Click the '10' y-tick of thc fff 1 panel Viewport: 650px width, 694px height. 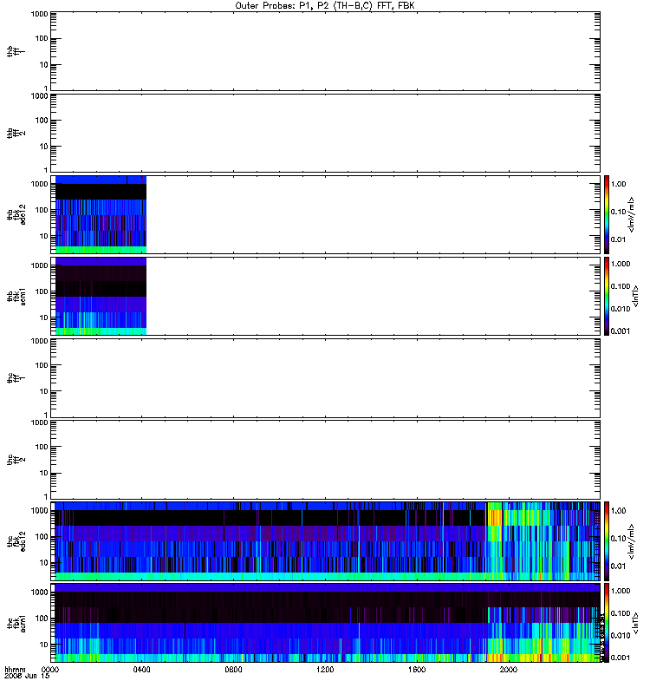[44, 392]
